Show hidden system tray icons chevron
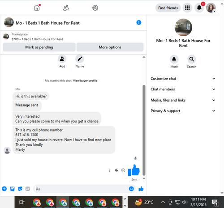224x208 pixels. 163,202
